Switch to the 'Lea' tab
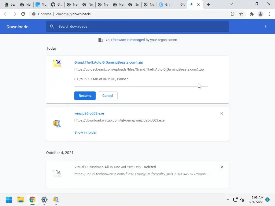The image size is (275, 206). click(10, 5)
